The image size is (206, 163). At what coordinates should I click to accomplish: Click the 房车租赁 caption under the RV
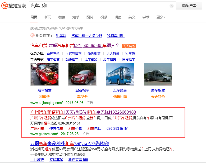(x=158, y=90)
